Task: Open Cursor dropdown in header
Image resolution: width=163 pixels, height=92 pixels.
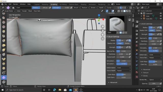Action: pos(110,8)
